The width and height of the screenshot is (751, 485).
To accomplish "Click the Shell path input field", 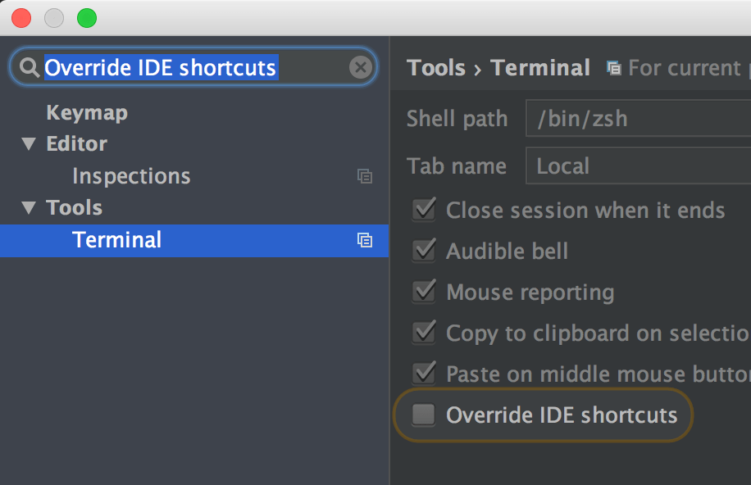I will 638,118.
